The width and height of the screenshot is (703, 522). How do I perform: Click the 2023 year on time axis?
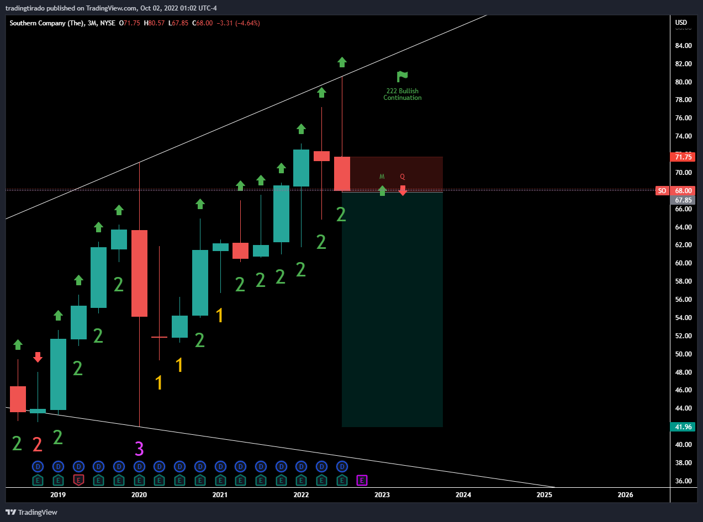[382, 495]
